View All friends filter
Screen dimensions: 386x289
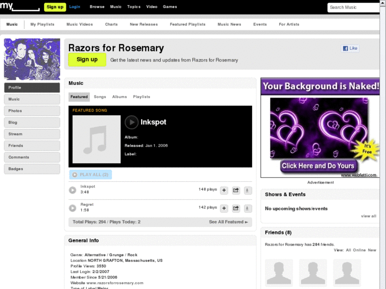coord(348,250)
